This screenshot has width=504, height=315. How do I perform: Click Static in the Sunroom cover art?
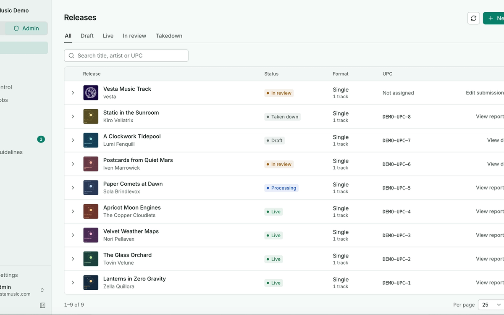point(91,116)
